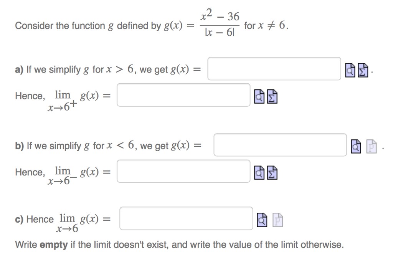
Task: Click the x→6− limit answer field
Action: pos(183,171)
